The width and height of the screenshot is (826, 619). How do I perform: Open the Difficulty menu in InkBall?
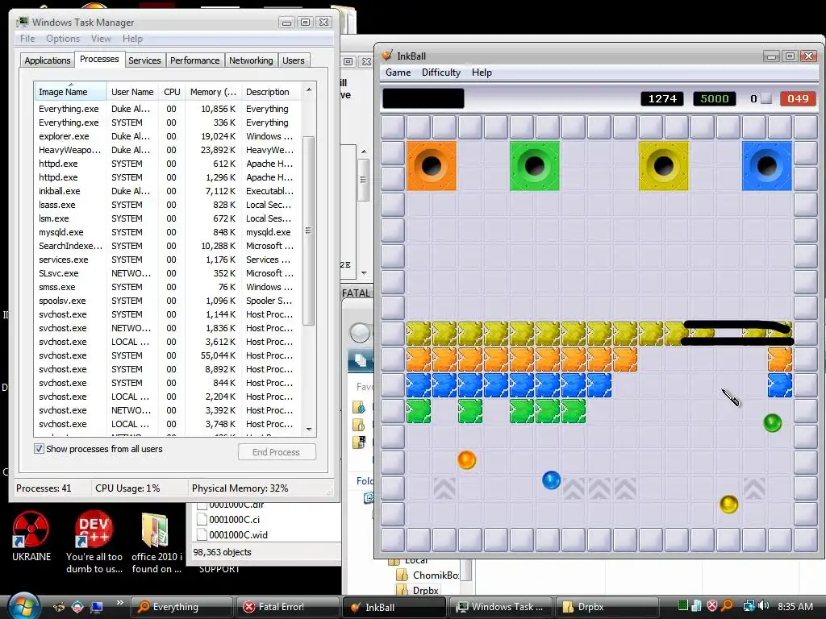(441, 73)
